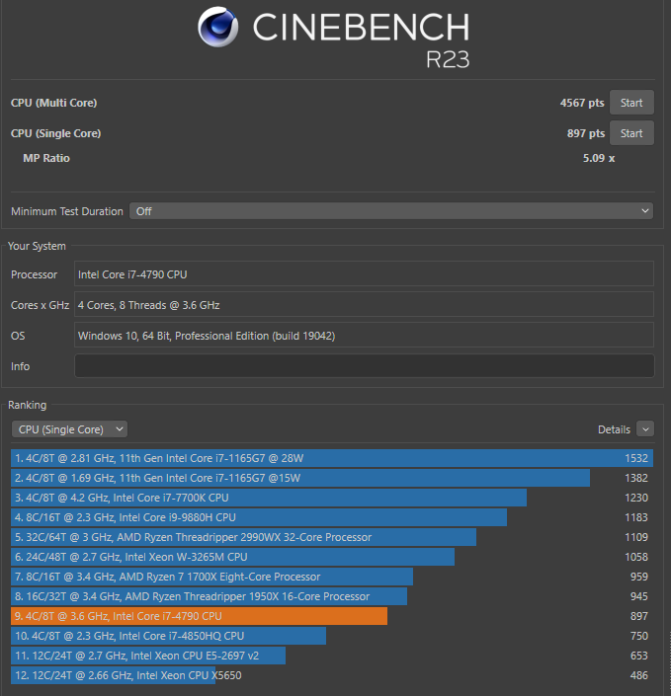This screenshot has width=671, height=696.
Task: Start the CPU (Single Core) test
Action: 631,133
